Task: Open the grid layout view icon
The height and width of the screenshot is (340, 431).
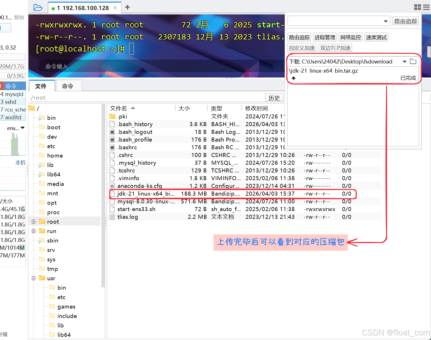Action: (x=418, y=7)
